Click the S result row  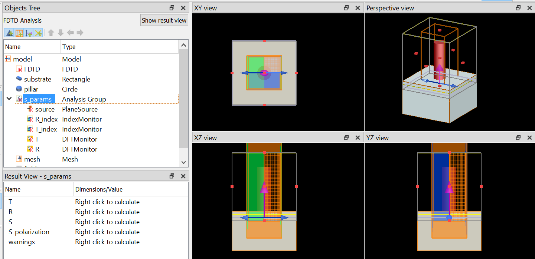(96, 222)
